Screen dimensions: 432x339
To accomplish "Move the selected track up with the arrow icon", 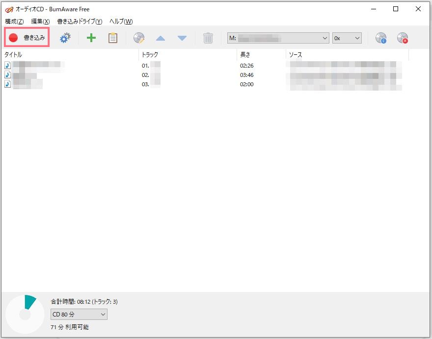I will (x=160, y=37).
